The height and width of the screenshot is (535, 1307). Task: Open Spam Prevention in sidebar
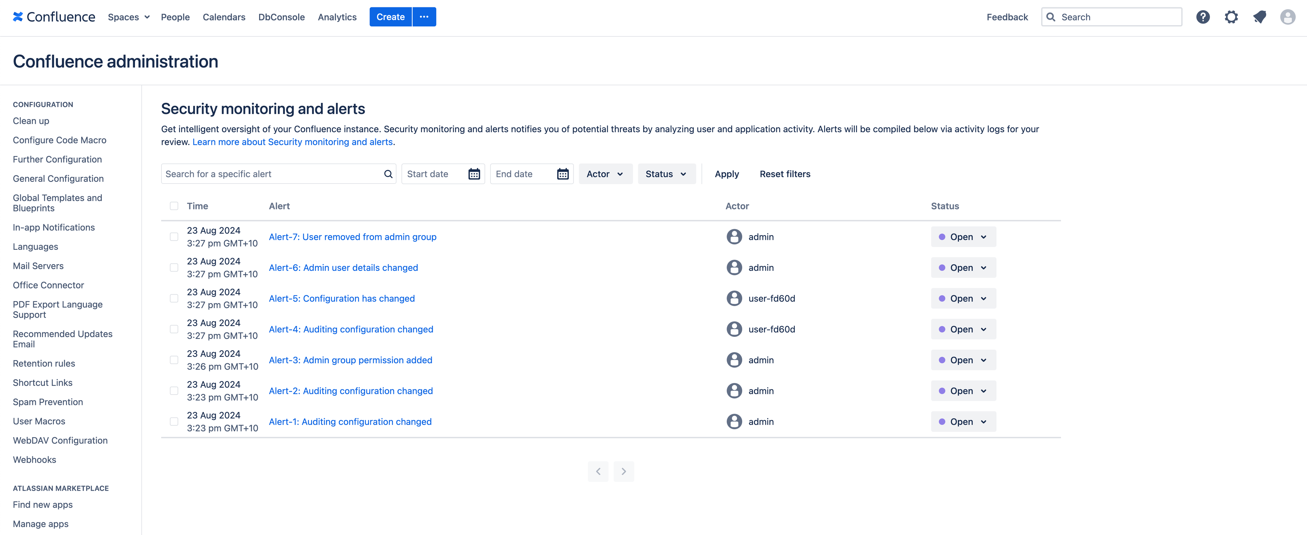(x=48, y=402)
